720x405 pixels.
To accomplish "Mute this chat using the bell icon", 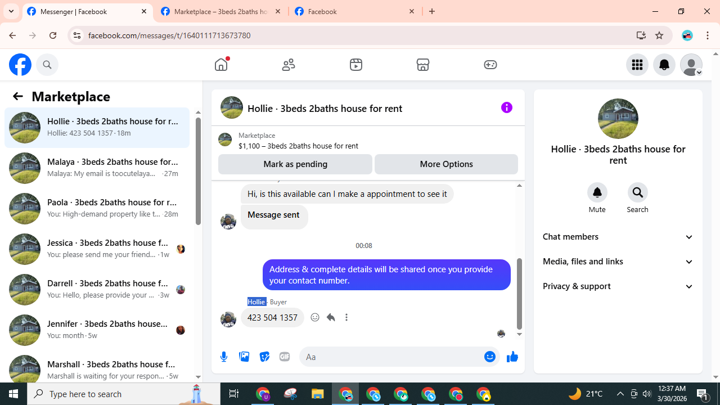I will 597,192.
